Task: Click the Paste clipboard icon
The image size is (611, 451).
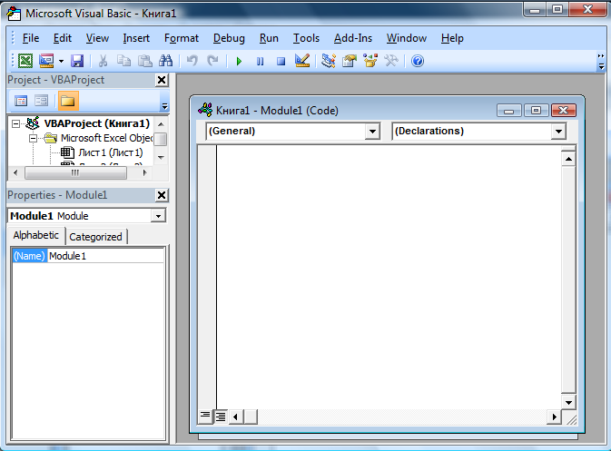Action: (x=145, y=61)
